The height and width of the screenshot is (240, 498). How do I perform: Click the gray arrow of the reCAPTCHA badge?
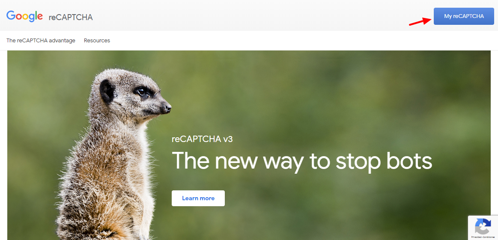tap(483, 231)
